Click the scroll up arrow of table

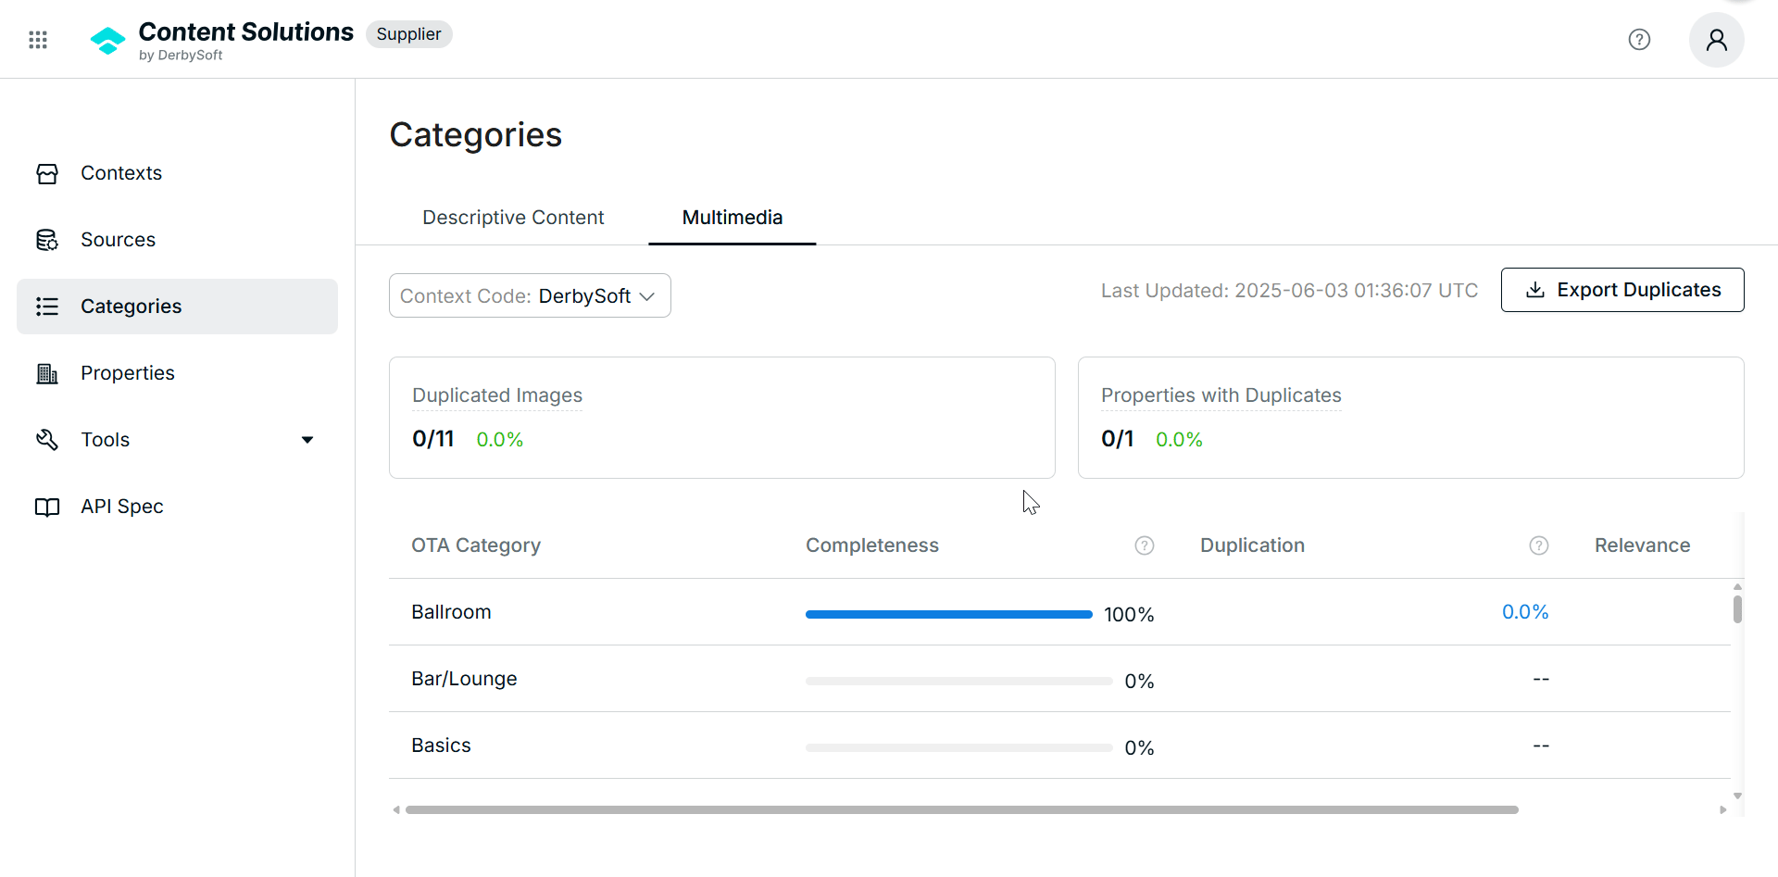1737,587
